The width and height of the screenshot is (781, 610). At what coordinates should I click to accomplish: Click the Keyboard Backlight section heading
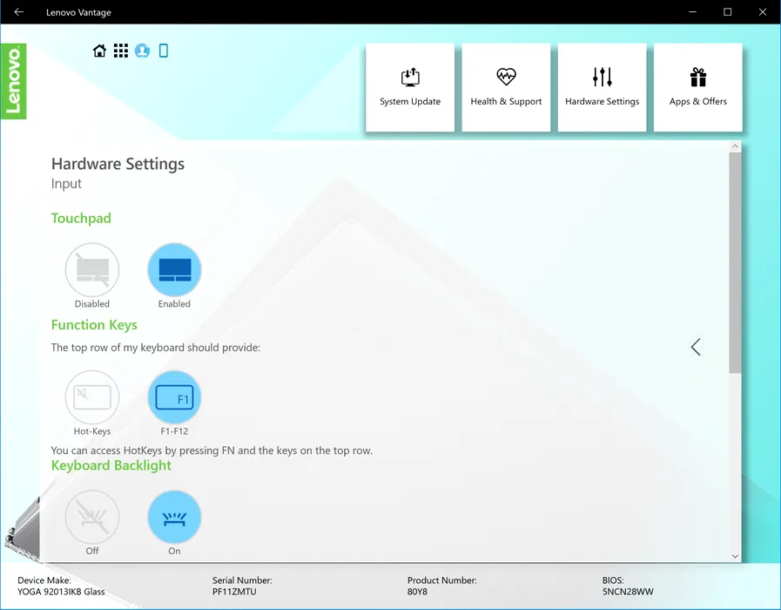tap(111, 465)
